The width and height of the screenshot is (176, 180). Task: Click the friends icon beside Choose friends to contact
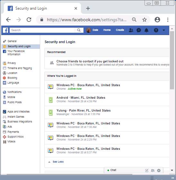coord(52,63)
